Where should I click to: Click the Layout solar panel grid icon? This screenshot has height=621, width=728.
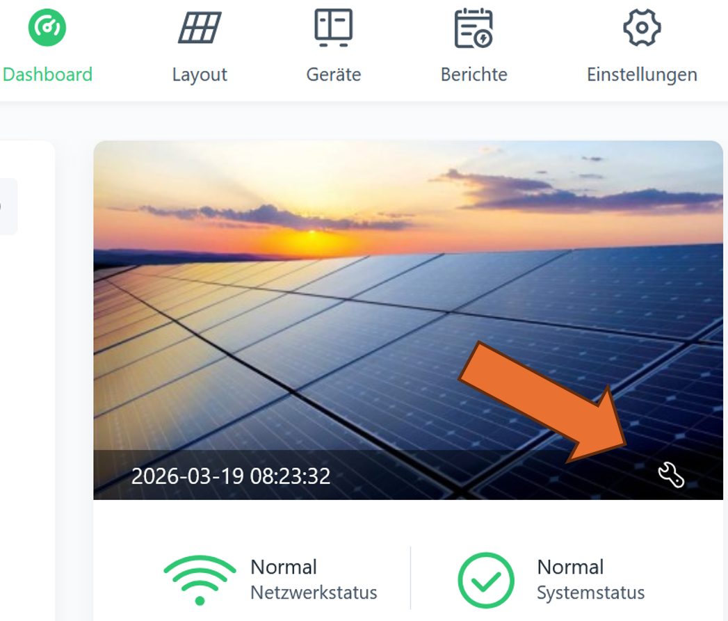[x=200, y=28]
